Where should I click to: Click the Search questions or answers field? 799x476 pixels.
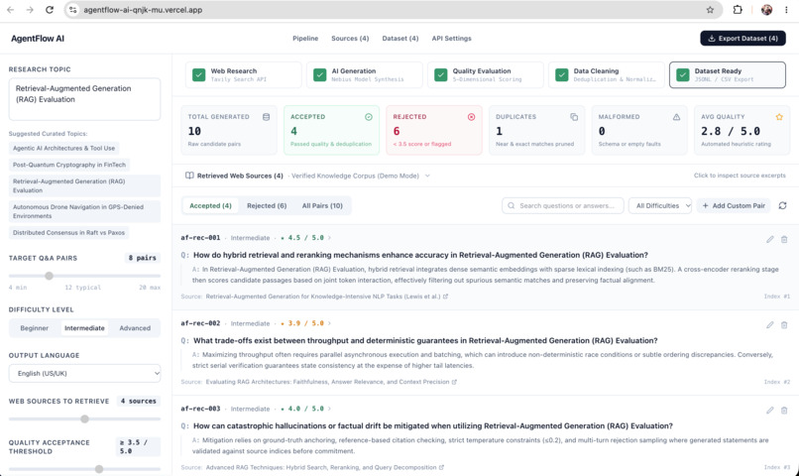tap(562, 205)
